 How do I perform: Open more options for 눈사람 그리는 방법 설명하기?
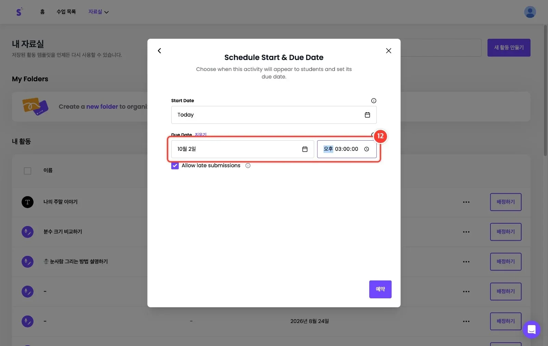click(x=466, y=262)
